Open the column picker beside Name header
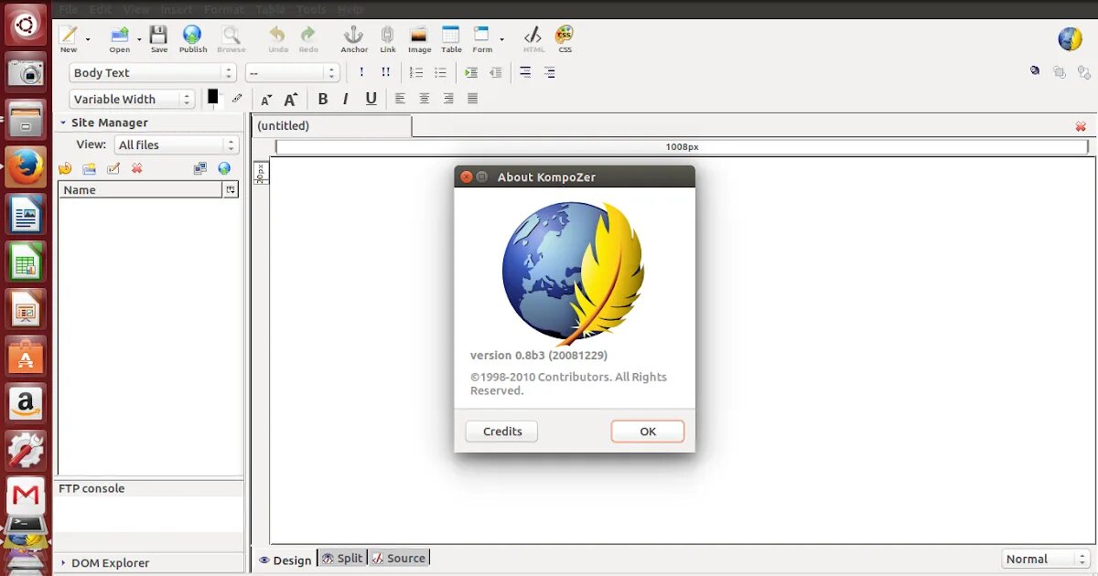Image resolution: width=1098 pixels, height=576 pixels. [x=230, y=189]
